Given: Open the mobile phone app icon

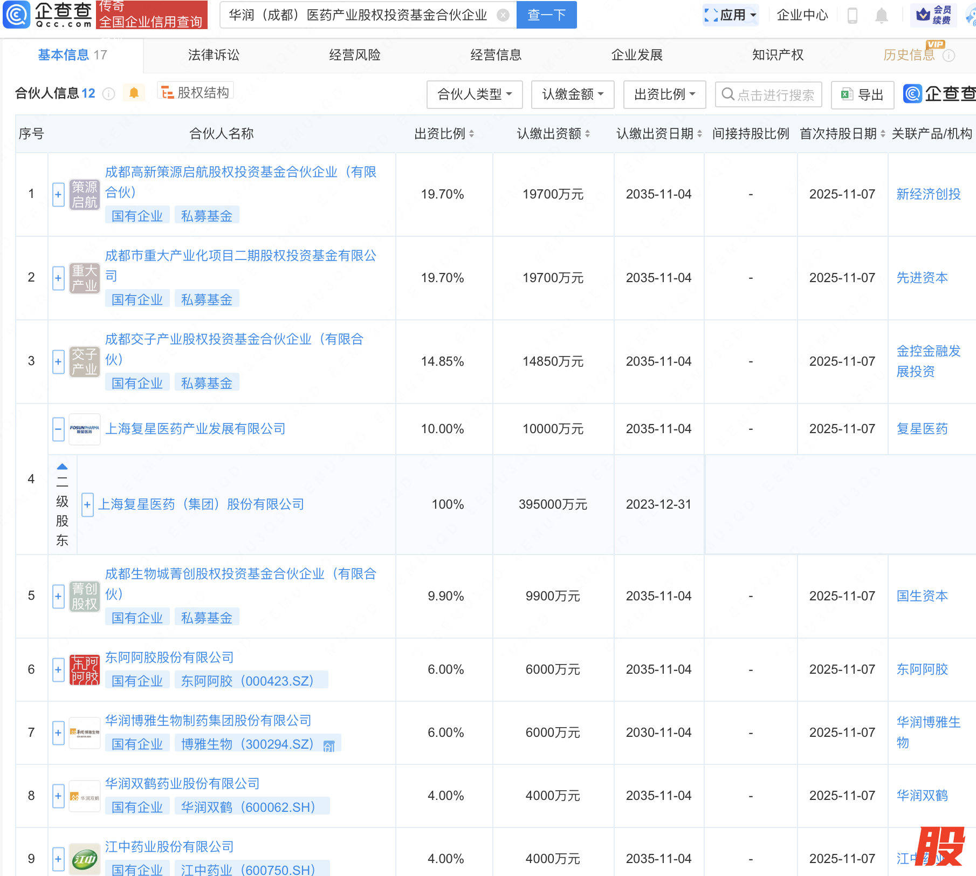Looking at the screenshot, I should tap(852, 16).
